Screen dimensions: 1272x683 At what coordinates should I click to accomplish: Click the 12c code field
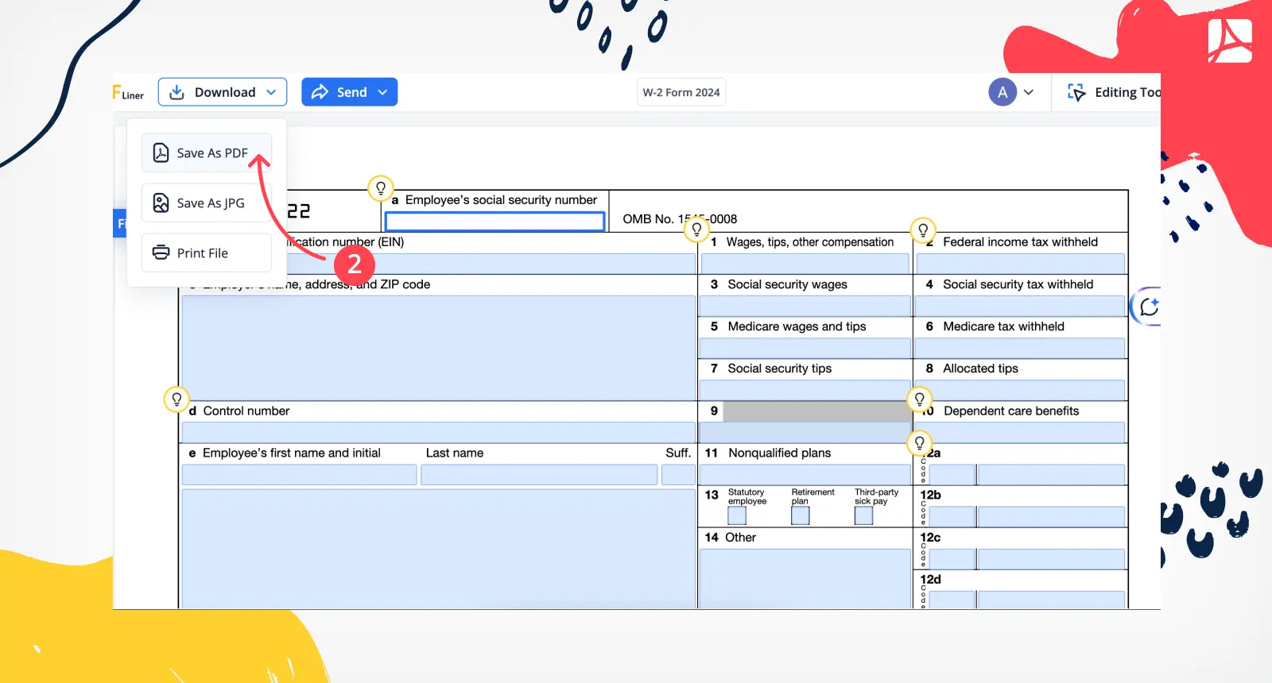pyautogui.click(x=952, y=558)
